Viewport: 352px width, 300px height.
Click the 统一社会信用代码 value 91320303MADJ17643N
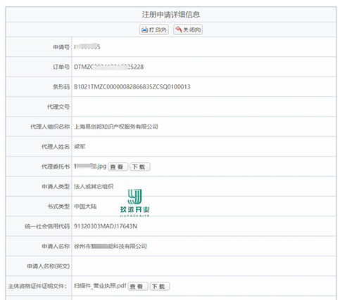click(106, 226)
